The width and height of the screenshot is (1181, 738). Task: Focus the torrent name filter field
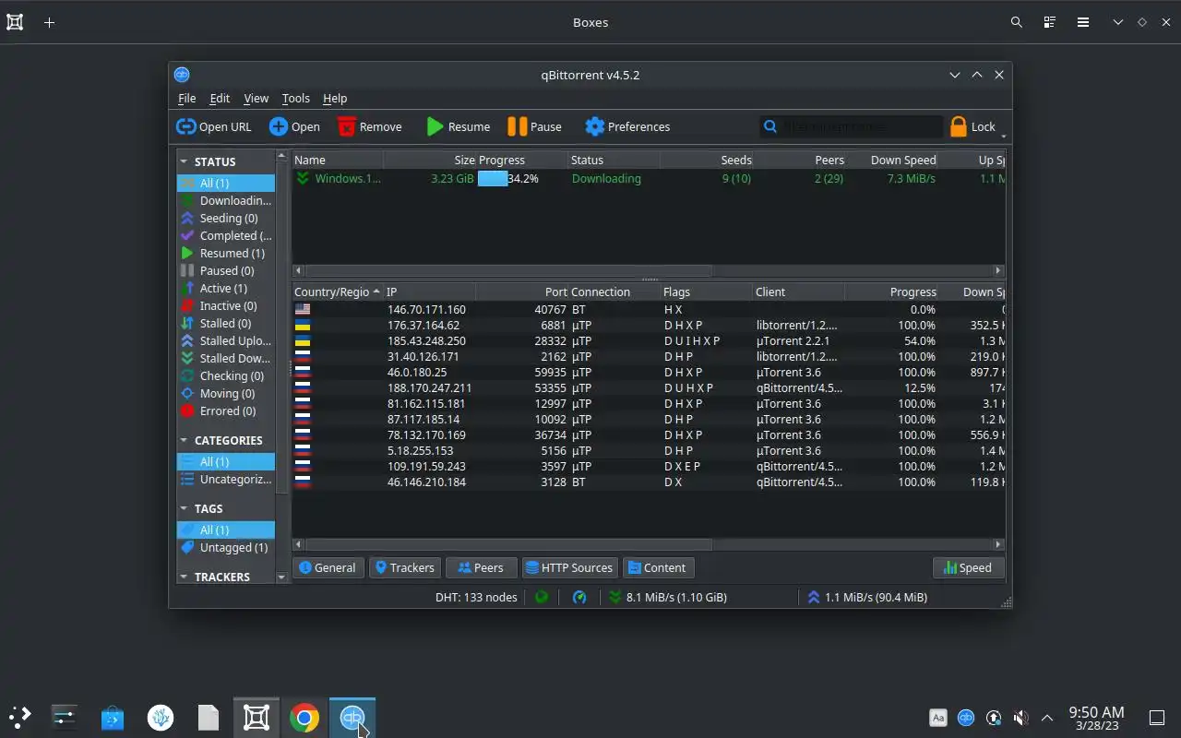coord(851,126)
